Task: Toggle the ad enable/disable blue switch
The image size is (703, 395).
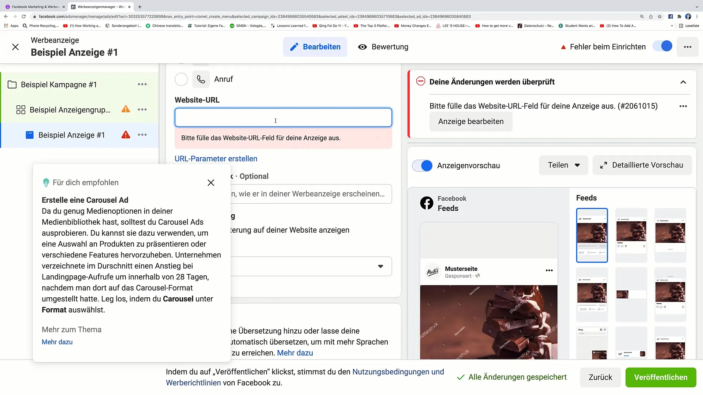Action: pyautogui.click(x=665, y=46)
